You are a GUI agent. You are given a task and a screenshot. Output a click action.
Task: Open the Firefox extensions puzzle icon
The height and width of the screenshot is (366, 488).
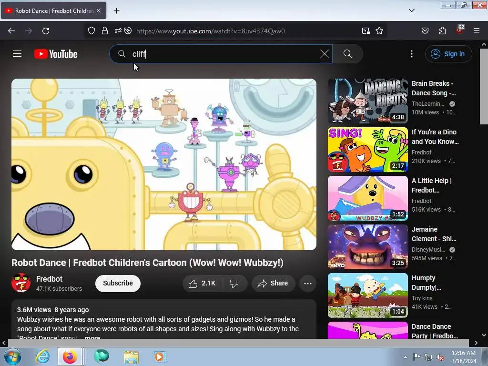[x=442, y=31]
